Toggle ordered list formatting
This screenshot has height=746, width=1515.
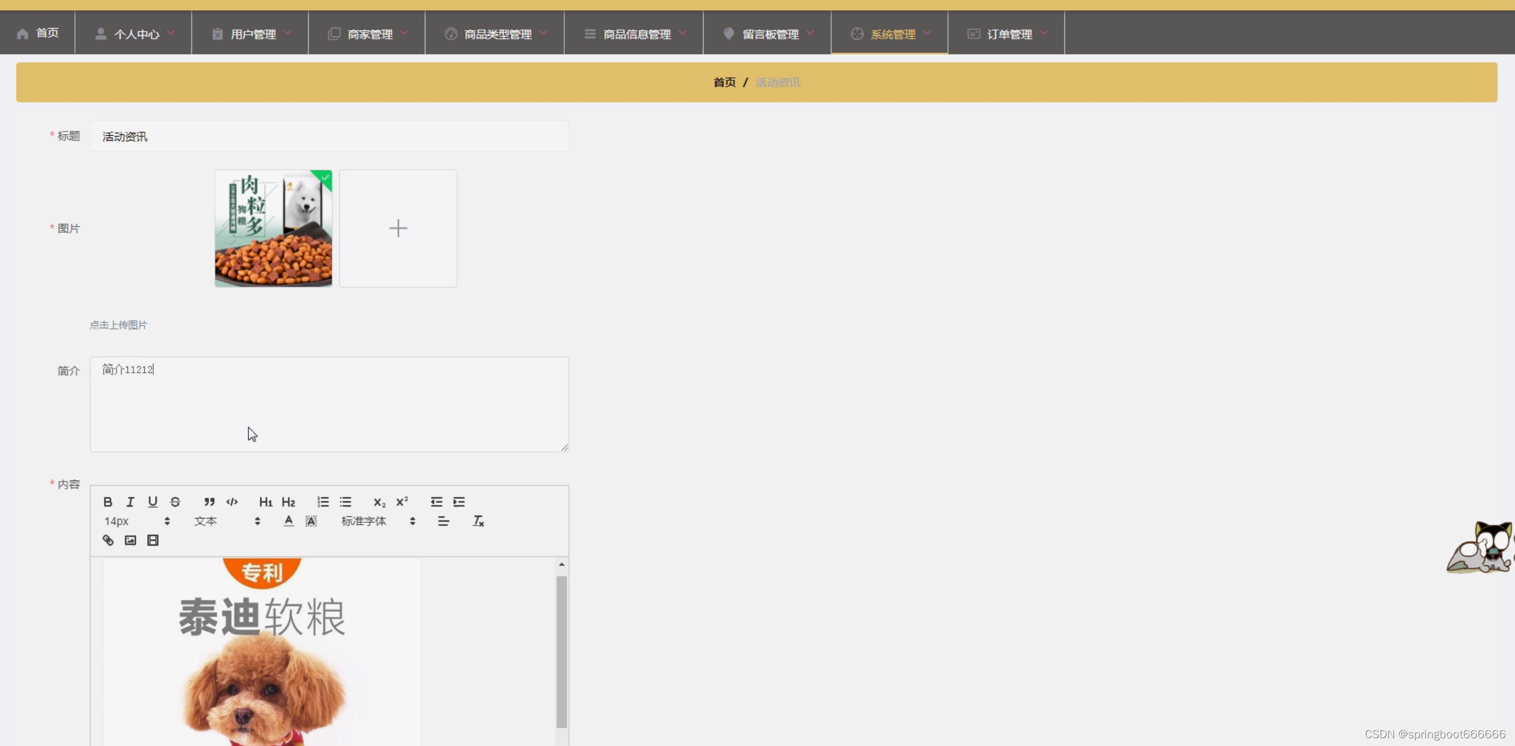(x=323, y=502)
